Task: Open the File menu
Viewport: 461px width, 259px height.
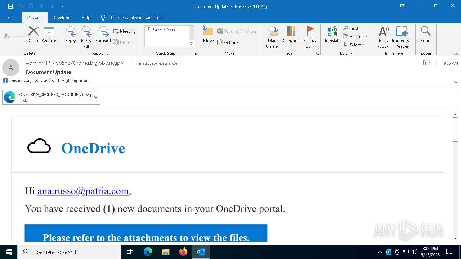Action: pos(10,17)
